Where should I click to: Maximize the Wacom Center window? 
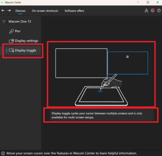148,2
